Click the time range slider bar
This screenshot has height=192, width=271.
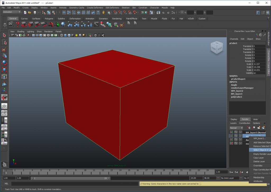[x=70, y=178]
